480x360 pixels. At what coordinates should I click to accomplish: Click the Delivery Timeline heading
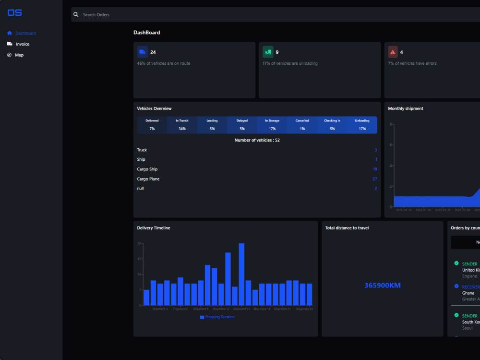click(x=154, y=228)
